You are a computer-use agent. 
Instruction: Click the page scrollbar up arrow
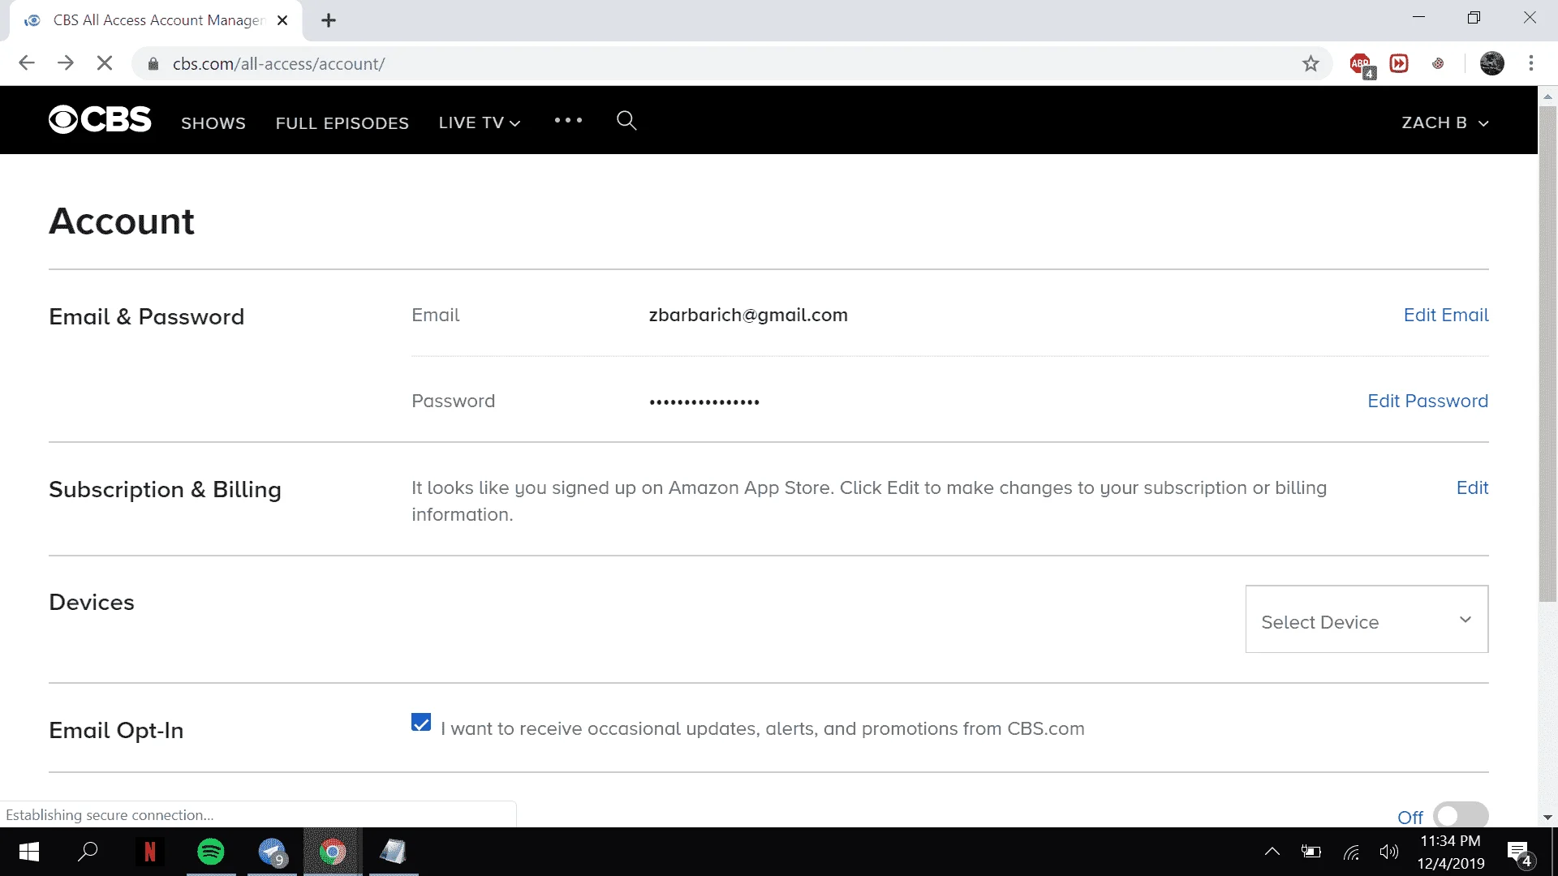1547,96
